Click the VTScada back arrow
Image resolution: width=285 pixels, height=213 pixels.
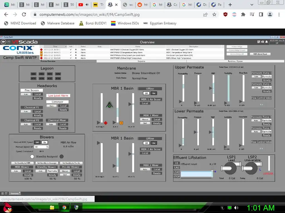[3, 42]
